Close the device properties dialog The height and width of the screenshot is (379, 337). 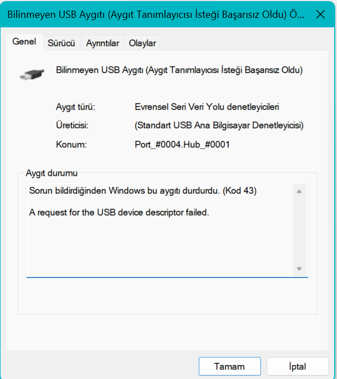320,15
